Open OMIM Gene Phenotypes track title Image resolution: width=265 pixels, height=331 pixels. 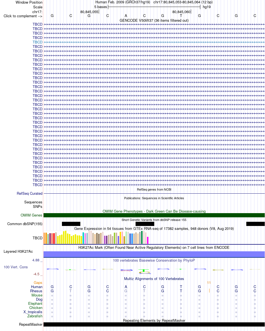[x=154, y=211]
